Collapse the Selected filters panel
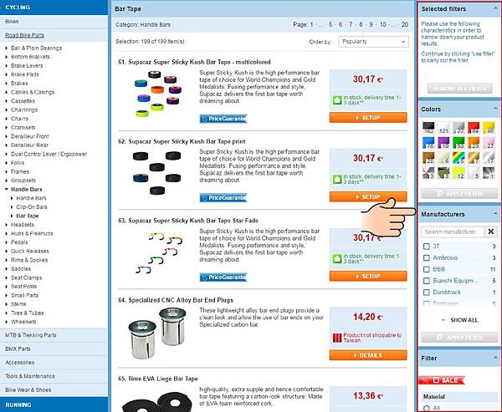502x412 pixels. click(x=495, y=8)
